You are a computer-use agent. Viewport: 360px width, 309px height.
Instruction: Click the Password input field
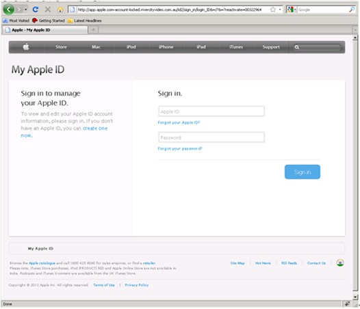(x=211, y=137)
